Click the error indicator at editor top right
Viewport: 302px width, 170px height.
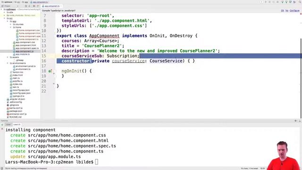pos(301,14)
